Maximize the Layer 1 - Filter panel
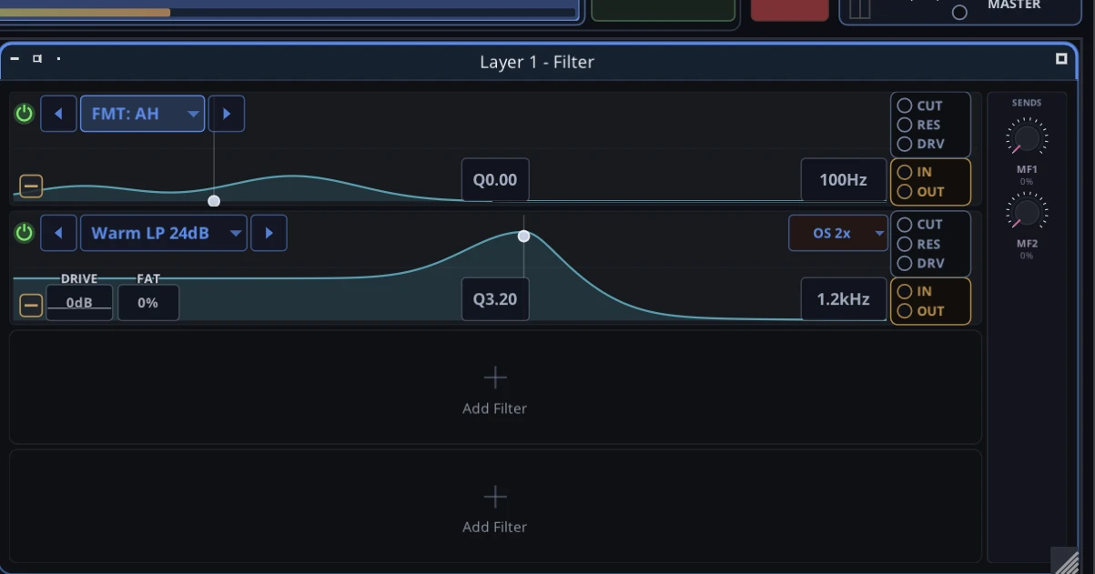The height and width of the screenshot is (574, 1095). coord(1061,58)
